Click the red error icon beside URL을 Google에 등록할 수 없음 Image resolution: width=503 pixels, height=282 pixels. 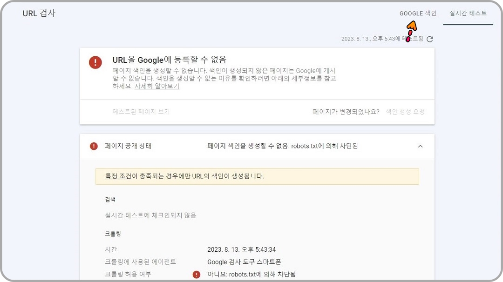point(95,62)
